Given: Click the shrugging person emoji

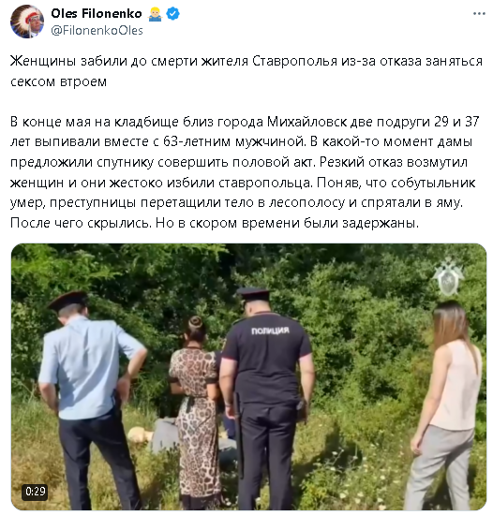Looking at the screenshot, I should click(155, 14).
